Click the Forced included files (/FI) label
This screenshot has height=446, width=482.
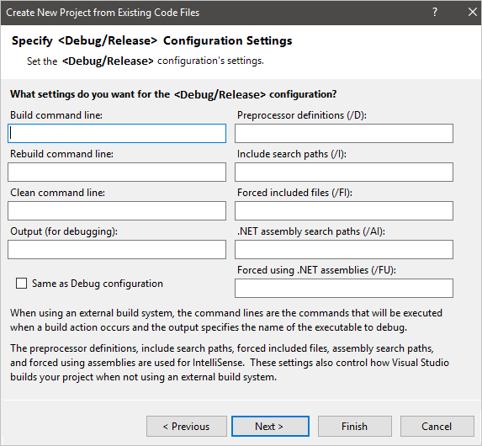click(294, 193)
